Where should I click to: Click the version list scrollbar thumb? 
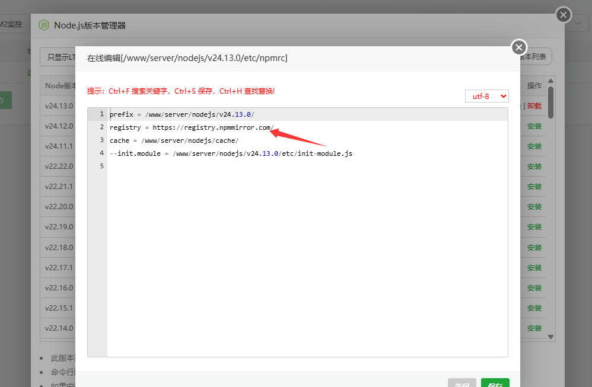pyautogui.click(x=550, y=102)
